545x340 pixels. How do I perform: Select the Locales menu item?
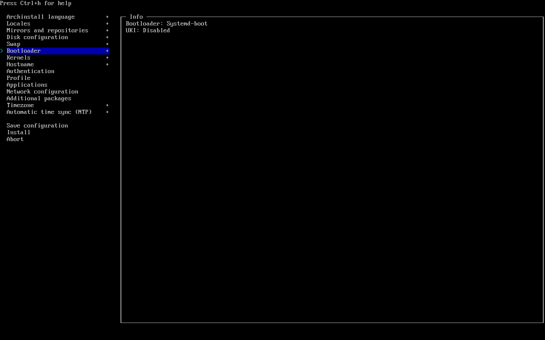[x=18, y=24]
